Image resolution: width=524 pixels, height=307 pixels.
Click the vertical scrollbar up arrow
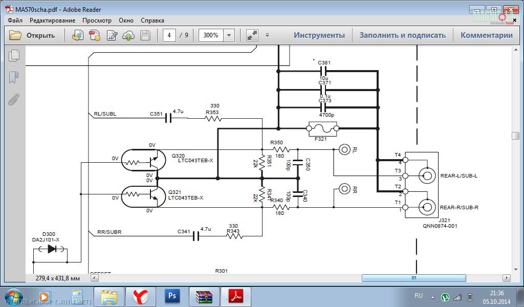coord(515,51)
